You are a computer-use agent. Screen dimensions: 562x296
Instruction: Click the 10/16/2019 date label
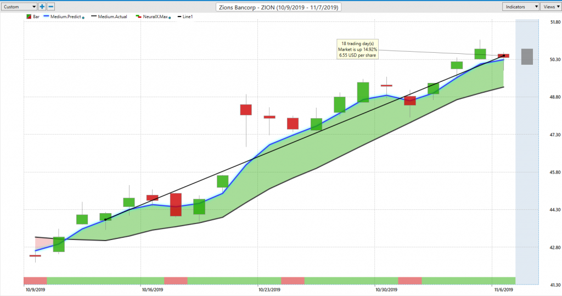[x=153, y=290]
